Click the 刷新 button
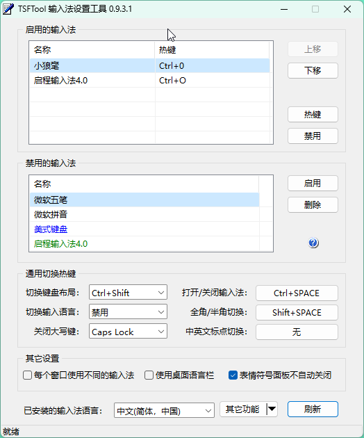 point(313,409)
